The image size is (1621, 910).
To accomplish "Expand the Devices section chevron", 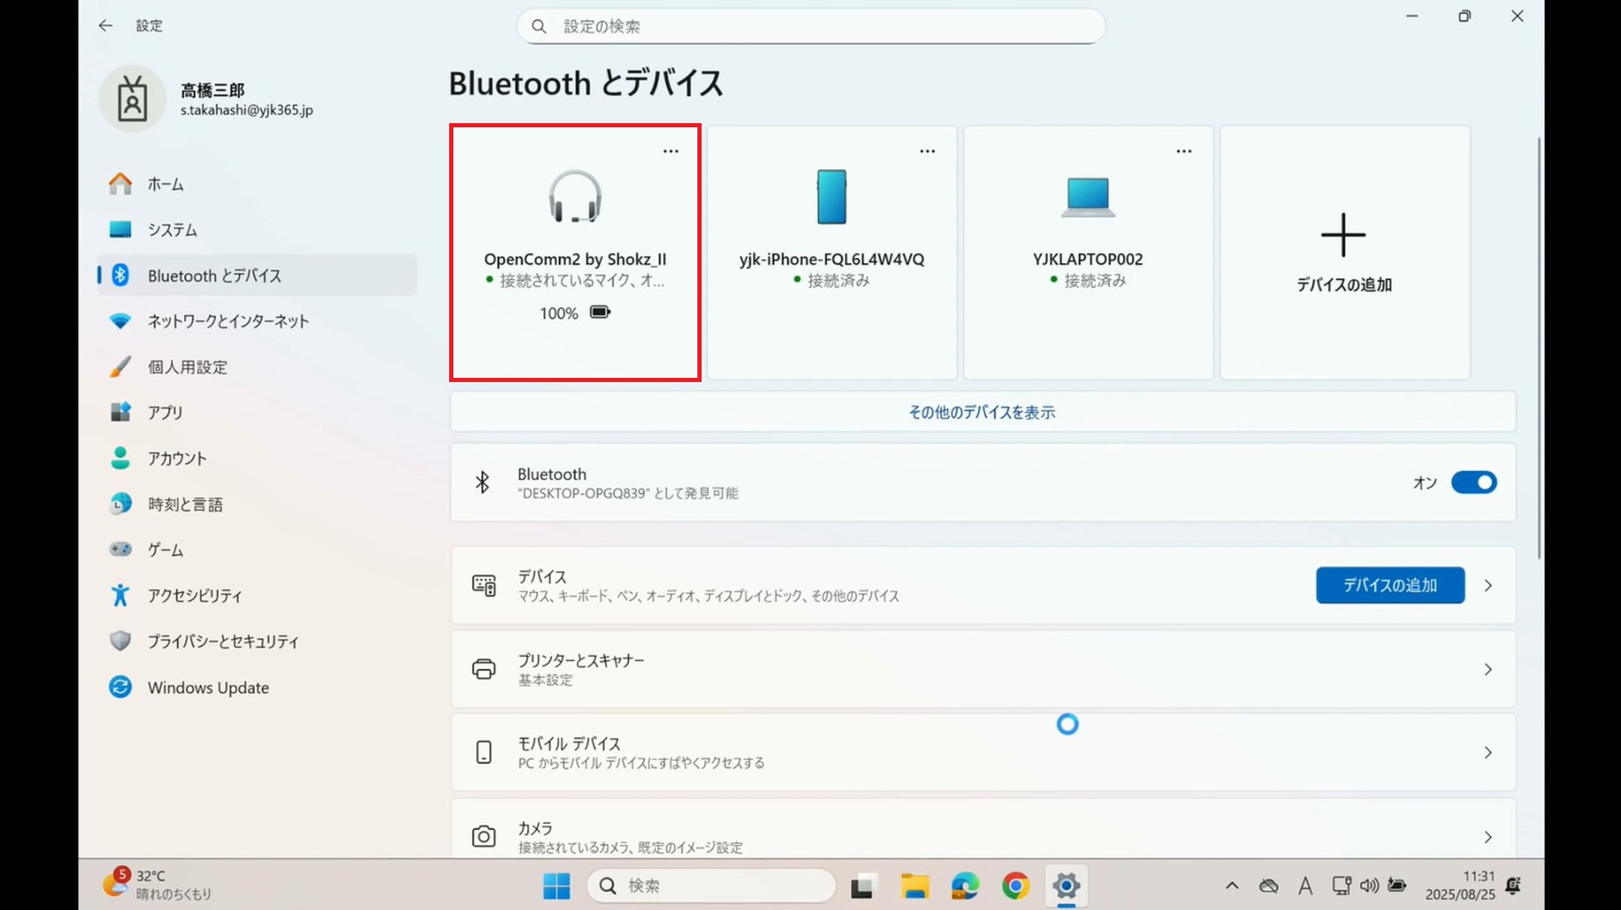I will coord(1488,585).
